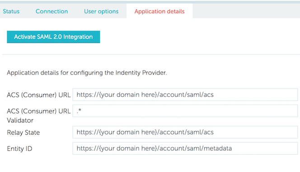Image resolution: width=300 pixels, height=172 pixels.
Task: Select the Application details tab
Action: point(159,11)
